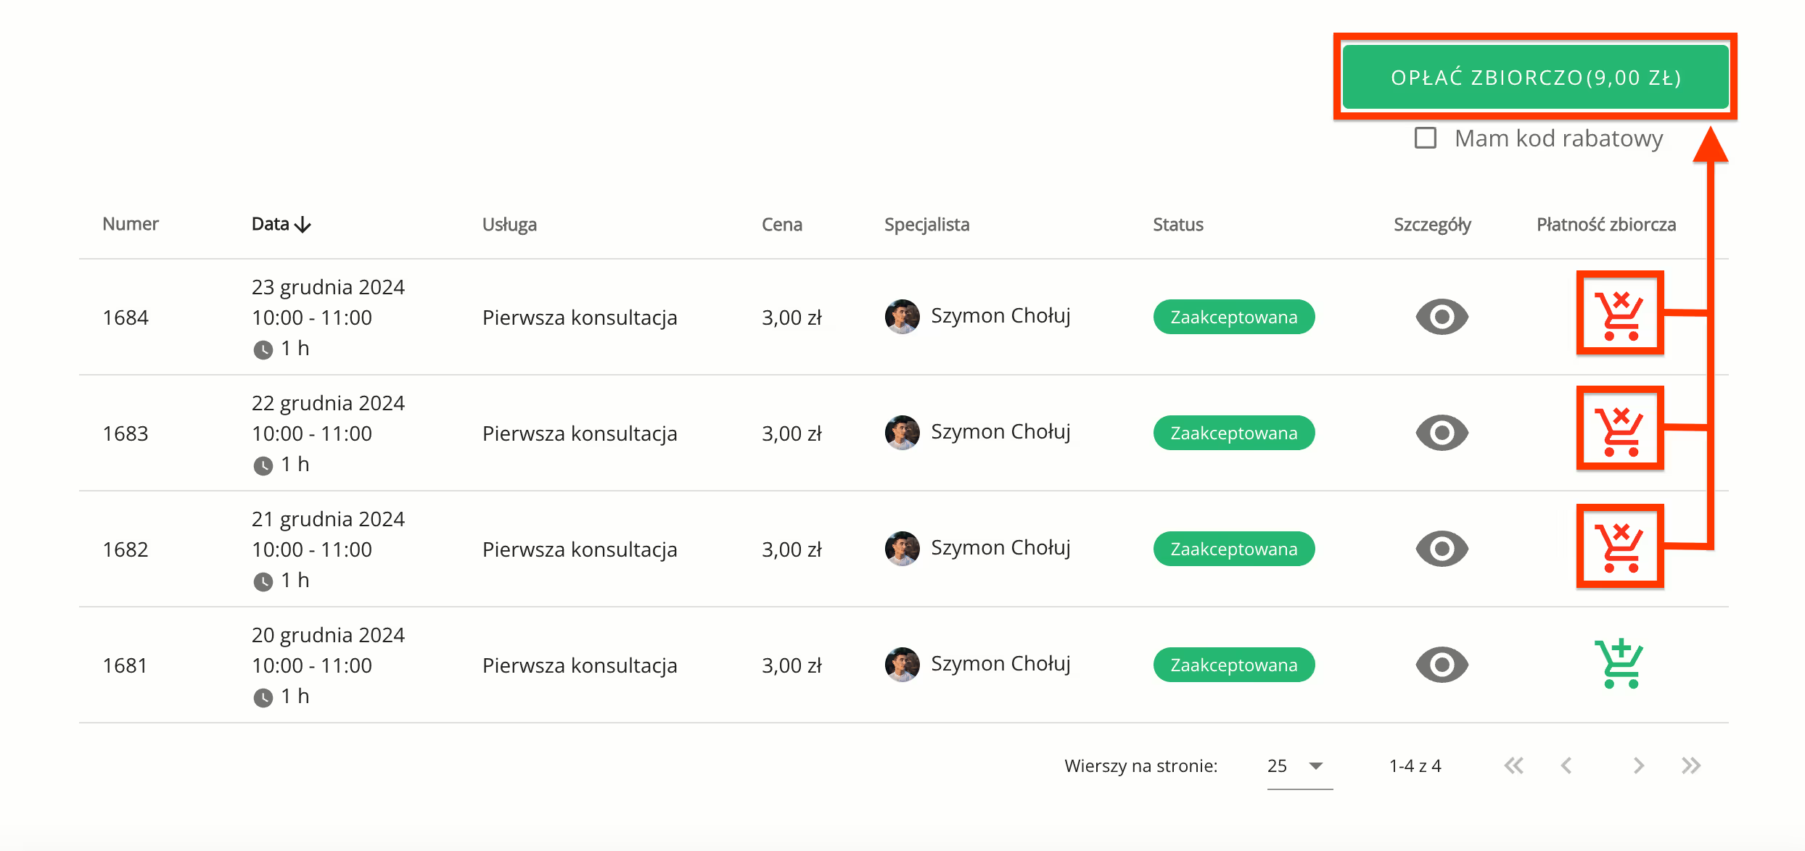Screen dimensions: 1805x851
Task: View details of reservation 1684
Action: click(1442, 317)
